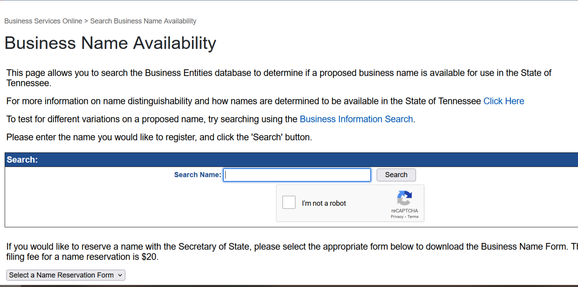Image resolution: width=578 pixels, height=287 pixels.
Task: Click the "Please enter the name" instruction text
Action: (x=159, y=137)
